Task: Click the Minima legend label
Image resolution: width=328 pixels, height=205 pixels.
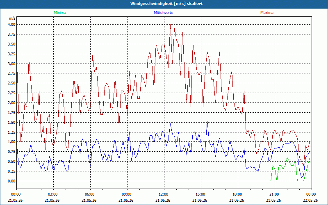Action: click(60, 13)
